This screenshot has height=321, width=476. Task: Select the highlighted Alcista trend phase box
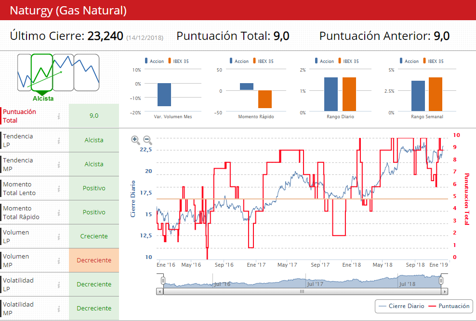point(42,73)
